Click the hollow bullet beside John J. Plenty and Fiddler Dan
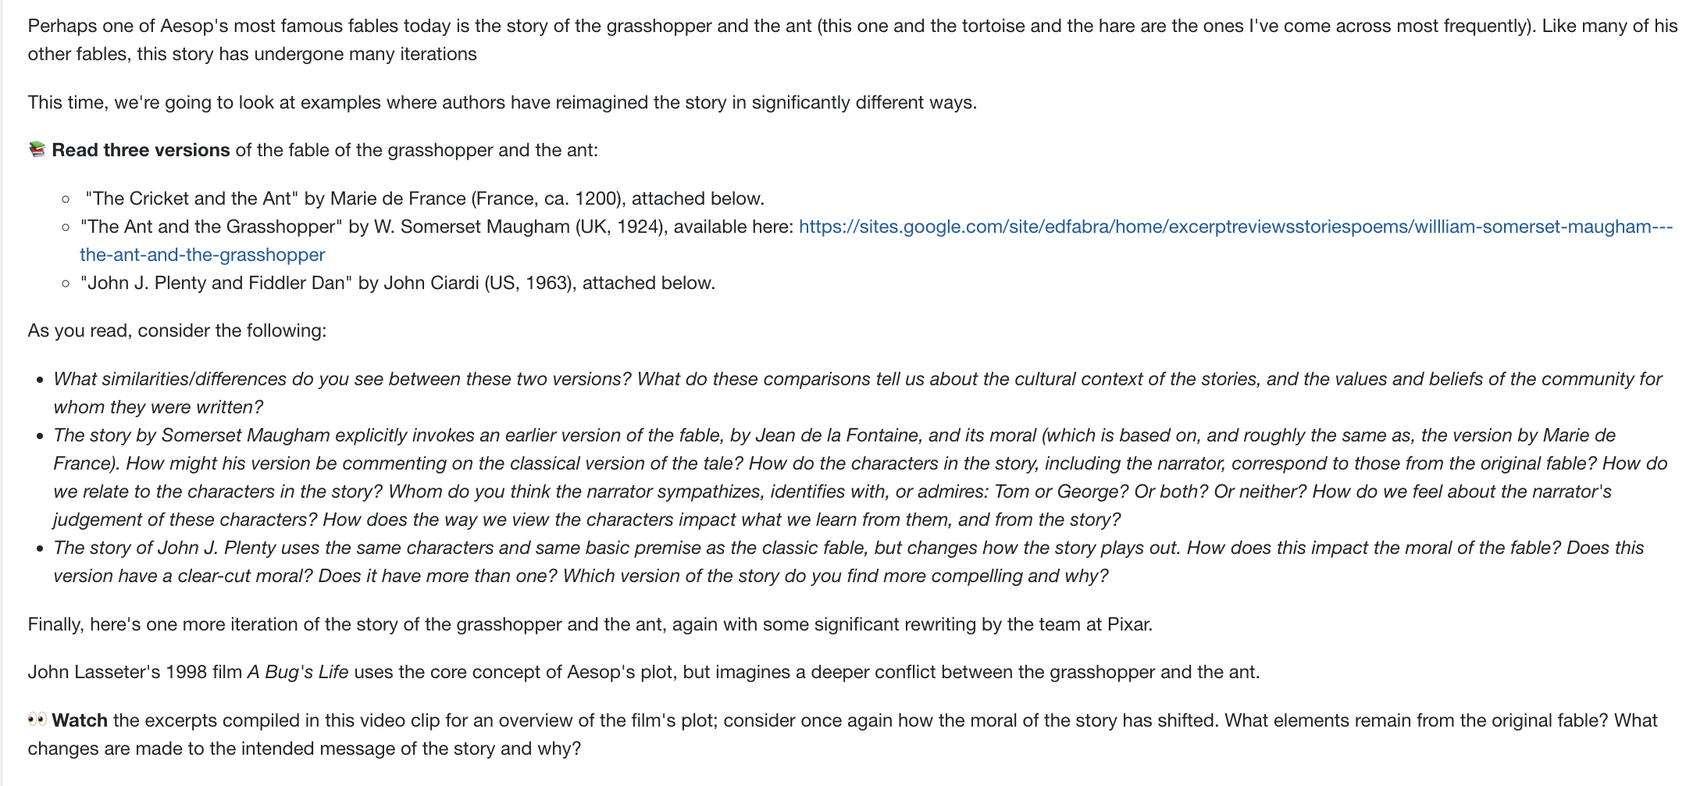This screenshot has height=786, width=1693. coord(66,284)
